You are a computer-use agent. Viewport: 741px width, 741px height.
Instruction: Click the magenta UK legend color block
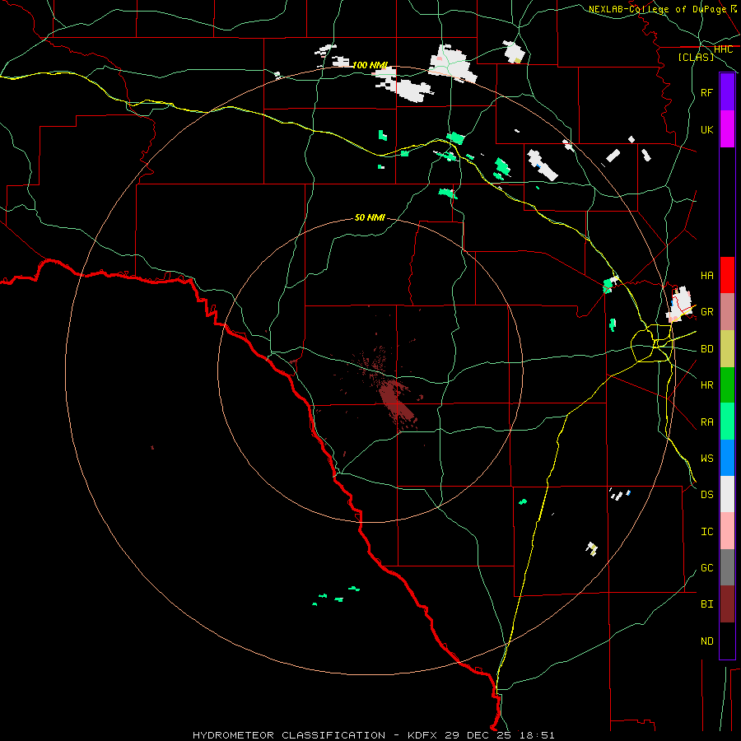click(727, 129)
